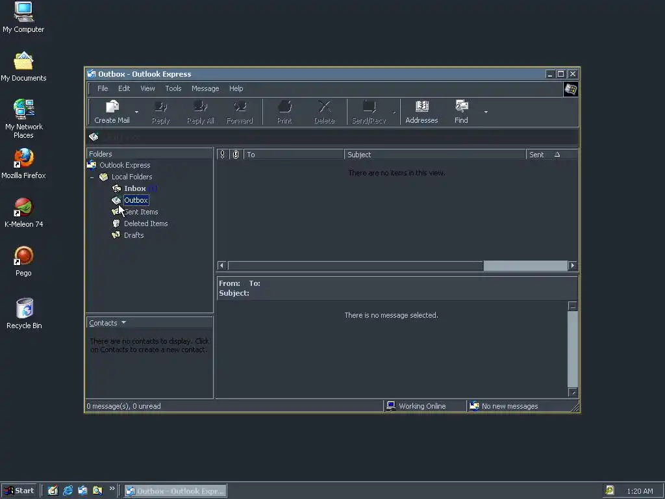Select the Local Folders item
Viewport: 665px width, 499px height.
pyautogui.click(x=131, y=177)
